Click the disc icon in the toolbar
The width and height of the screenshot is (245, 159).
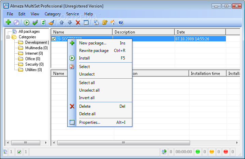coord(16,23)
